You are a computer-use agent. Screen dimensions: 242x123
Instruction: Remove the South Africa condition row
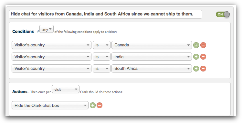203,69
